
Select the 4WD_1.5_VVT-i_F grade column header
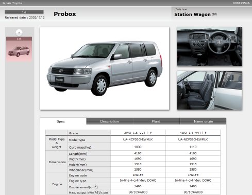click(193, 133)
